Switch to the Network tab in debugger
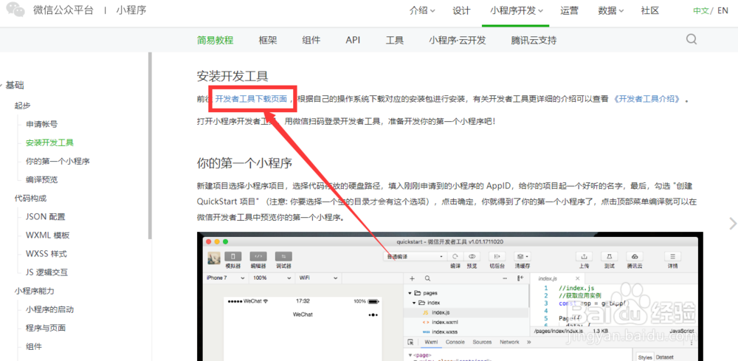 tap(509, 342)
